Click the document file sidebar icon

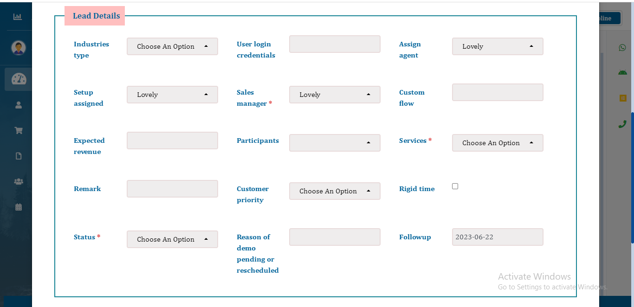click(x=19, y=156)
